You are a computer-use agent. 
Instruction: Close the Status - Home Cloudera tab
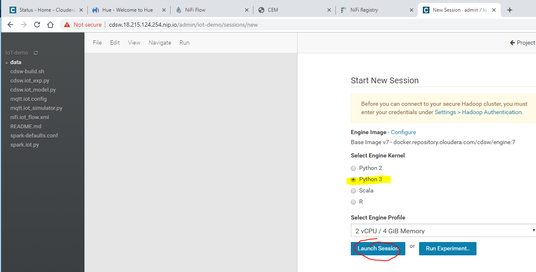point(82,10)
